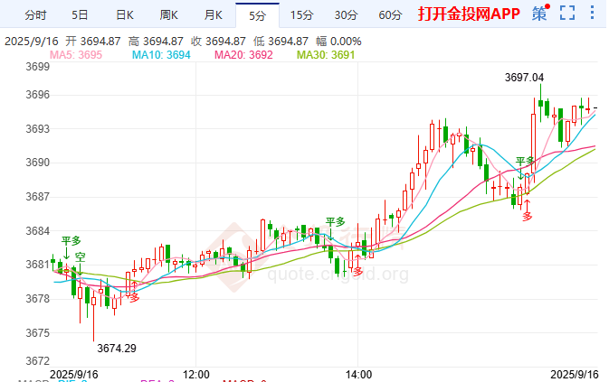Viewport: 609px width, 382px height.
Task: Select the 月K chart tab
Action: pos(214,15)
